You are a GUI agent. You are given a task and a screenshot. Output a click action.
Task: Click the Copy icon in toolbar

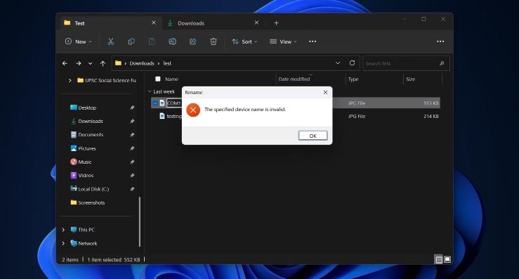tap(131, 41)
